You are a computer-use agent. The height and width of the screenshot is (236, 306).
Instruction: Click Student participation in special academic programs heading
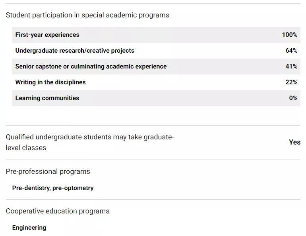coord(87,15)
